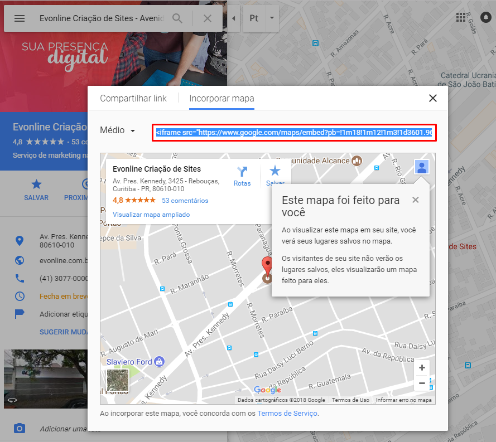The width and height of the screenshot is (496, 442).
Task: Click 'Fecha em breve' hours text
Action: (64, 297)
